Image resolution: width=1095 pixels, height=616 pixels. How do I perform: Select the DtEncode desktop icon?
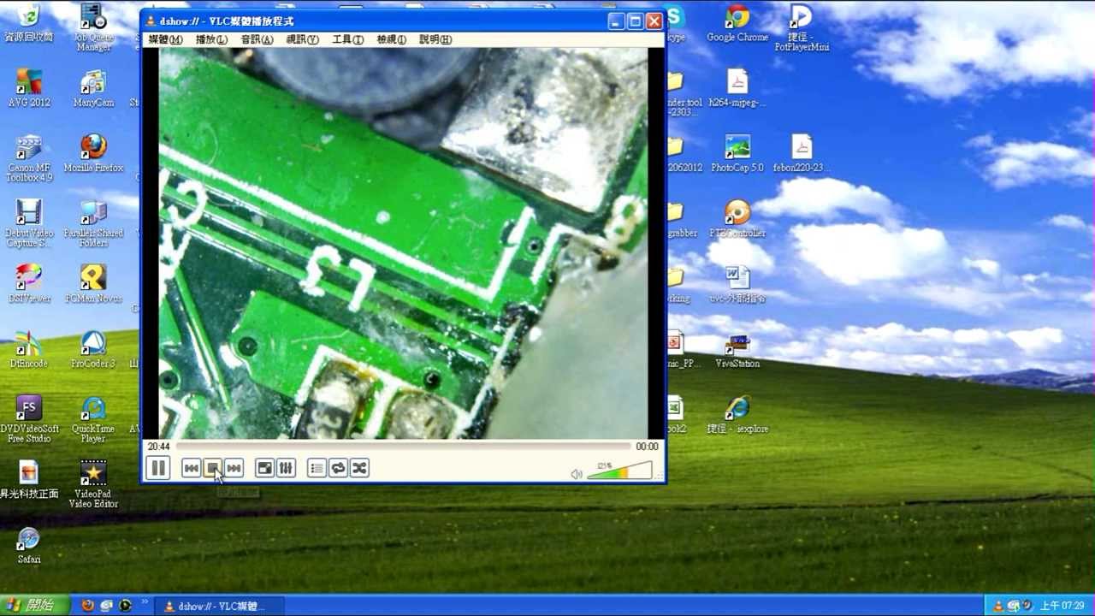pyautogui.click(x=29, y=350)
